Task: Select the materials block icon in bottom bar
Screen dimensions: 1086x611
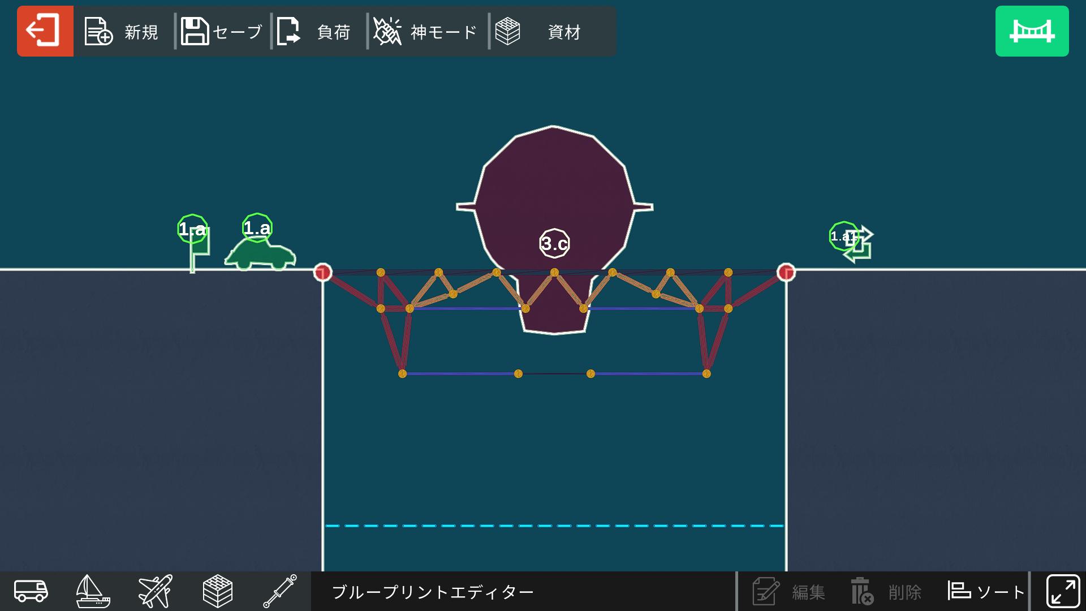Action: tap(218, 591)
